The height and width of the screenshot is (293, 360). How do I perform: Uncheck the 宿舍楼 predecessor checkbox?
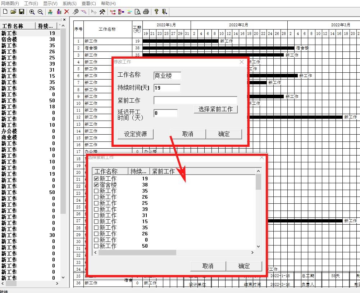(96, 185)
